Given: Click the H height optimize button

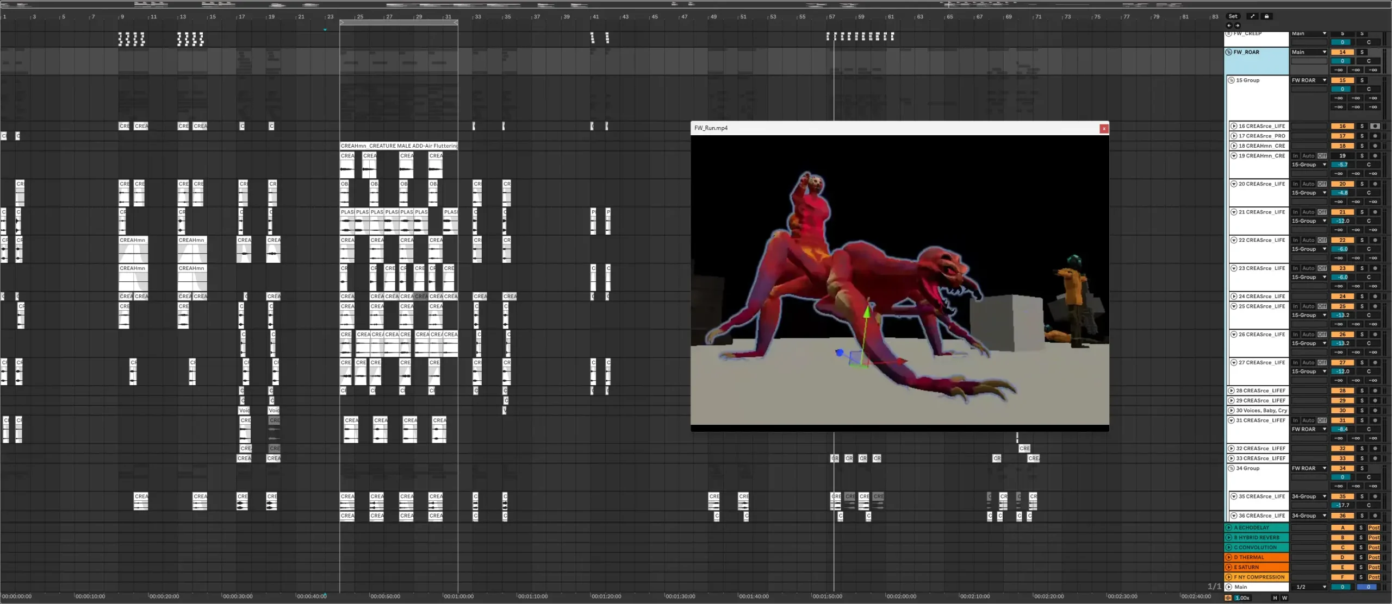Looking at the screenshot, I should (1275, 598).
